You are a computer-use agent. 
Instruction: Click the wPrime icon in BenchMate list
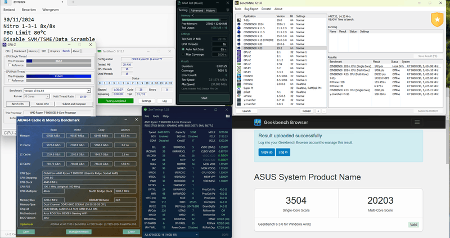coord(238,96)
